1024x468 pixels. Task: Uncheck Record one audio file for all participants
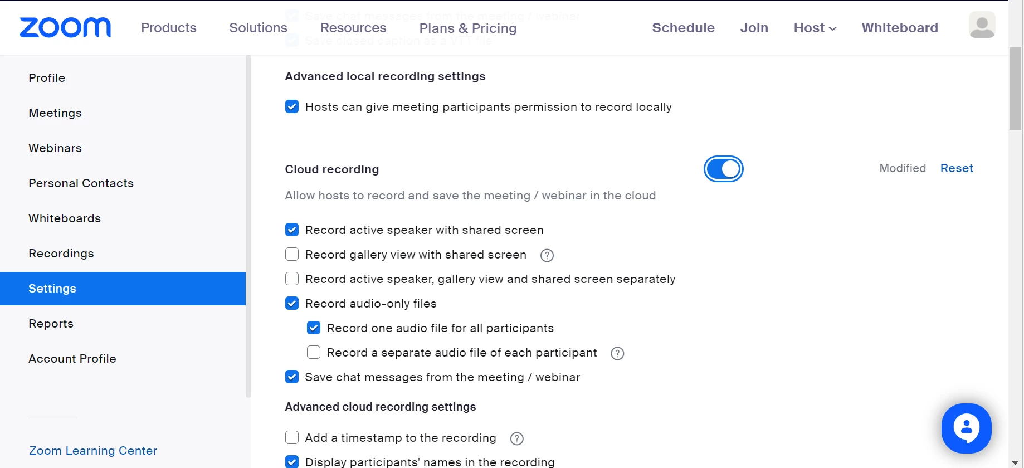(314, 328)
